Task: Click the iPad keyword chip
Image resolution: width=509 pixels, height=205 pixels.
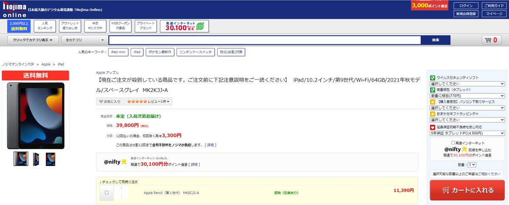Action: pos(137,52)
